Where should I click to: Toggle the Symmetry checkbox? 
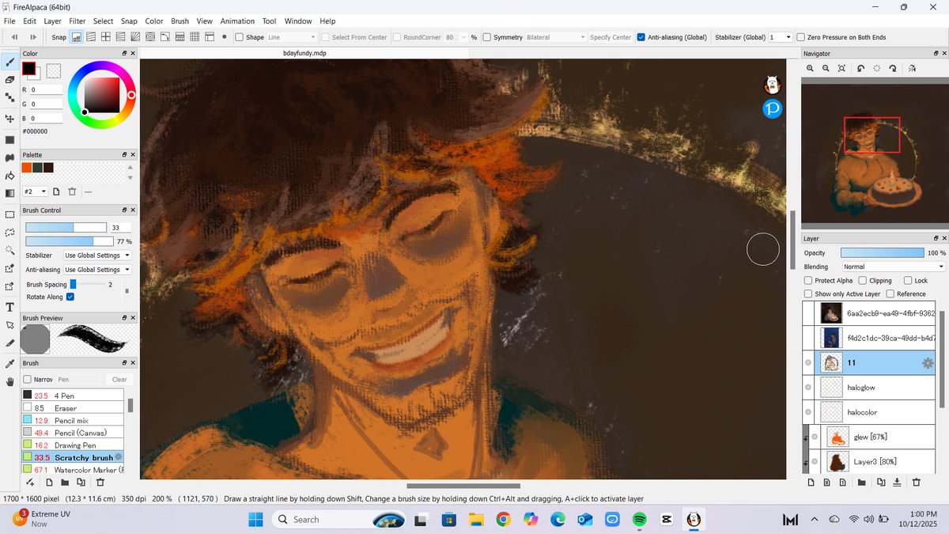(487, 37)
